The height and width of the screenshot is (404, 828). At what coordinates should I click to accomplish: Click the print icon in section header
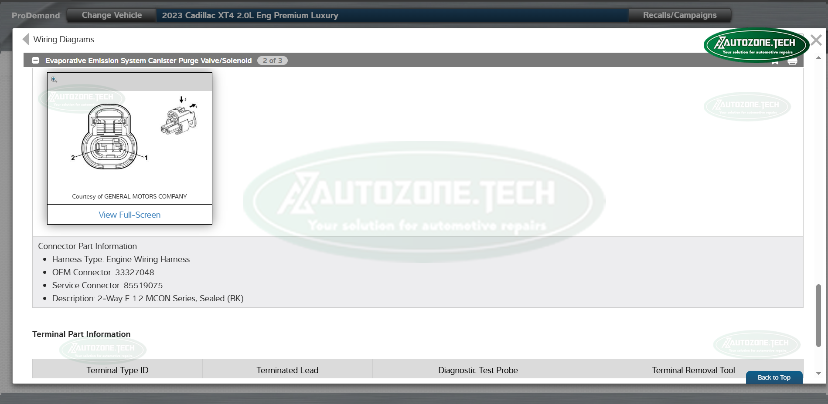792,62
